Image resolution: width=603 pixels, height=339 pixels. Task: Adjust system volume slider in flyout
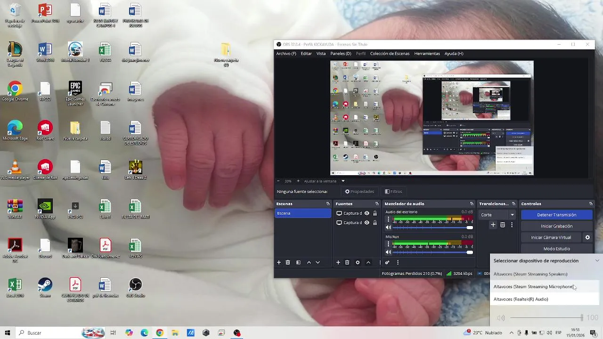click(x=546, y=318)
